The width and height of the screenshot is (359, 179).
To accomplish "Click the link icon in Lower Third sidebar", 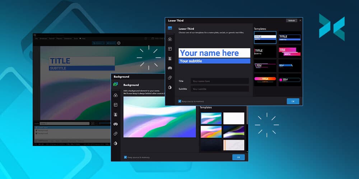I will pos(170,78).
